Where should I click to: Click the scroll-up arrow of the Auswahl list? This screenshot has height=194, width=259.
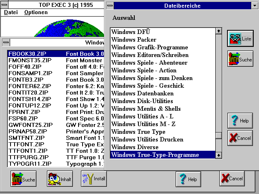point(219,31)
